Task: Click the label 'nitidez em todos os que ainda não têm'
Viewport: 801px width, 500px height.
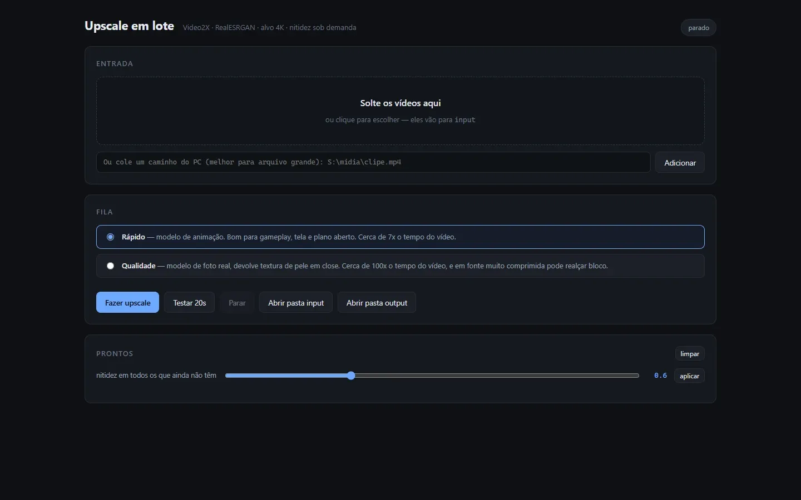Action: point(156,376)
